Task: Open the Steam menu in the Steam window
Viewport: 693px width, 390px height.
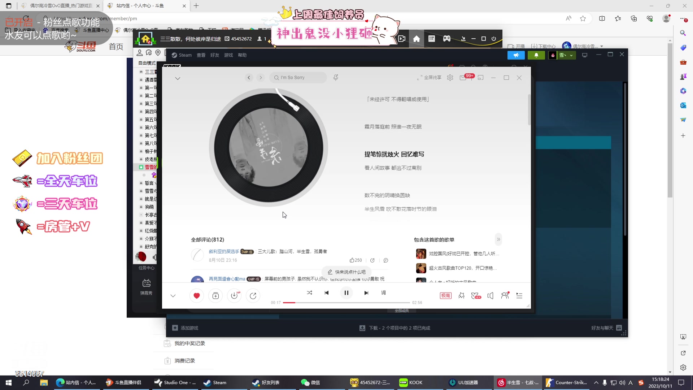Action: pos(182,55)
